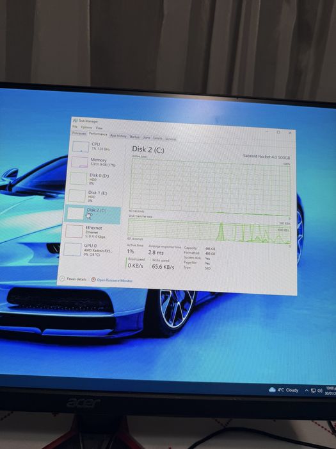The image size is (336, 449).
Task: Switch to the Details tab
Action: pyautogui.click(x=157, y=138)
